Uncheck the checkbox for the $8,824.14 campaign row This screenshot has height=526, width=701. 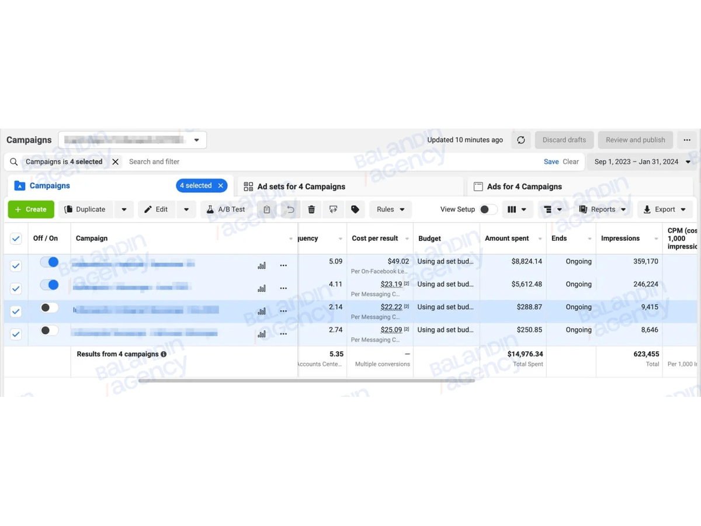pos(16,266)
